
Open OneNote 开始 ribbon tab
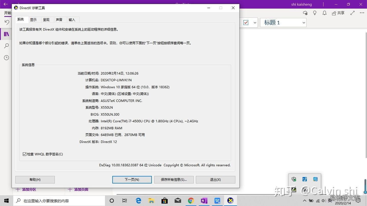(8, 13)
